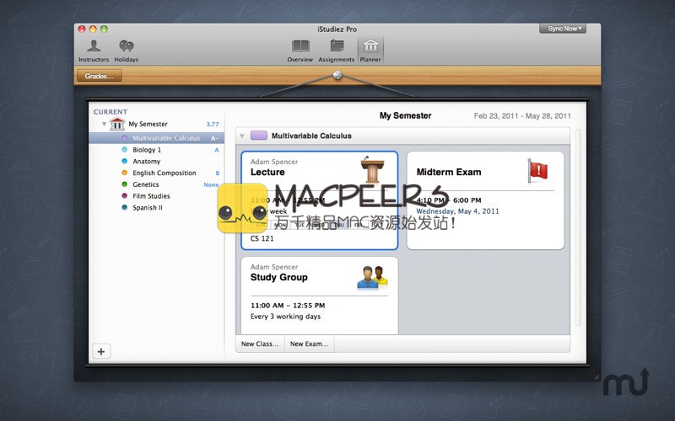The width and height of the screenshot is (675, 421).
Task: Select the Film Studies course
Action: pyautogui.click(x=151, y=196)
